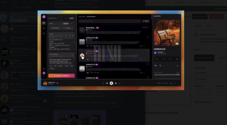Share the second Untitled (v1) song

(95, 73)
